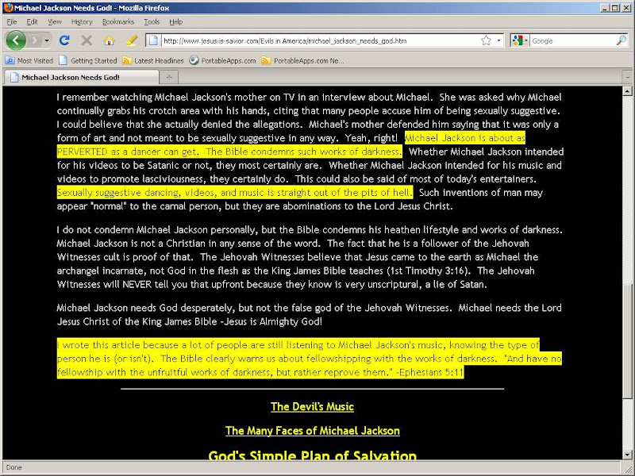Screen dimensions: 635x476
Task: Open the View menu
Action: tap(55, 22)
